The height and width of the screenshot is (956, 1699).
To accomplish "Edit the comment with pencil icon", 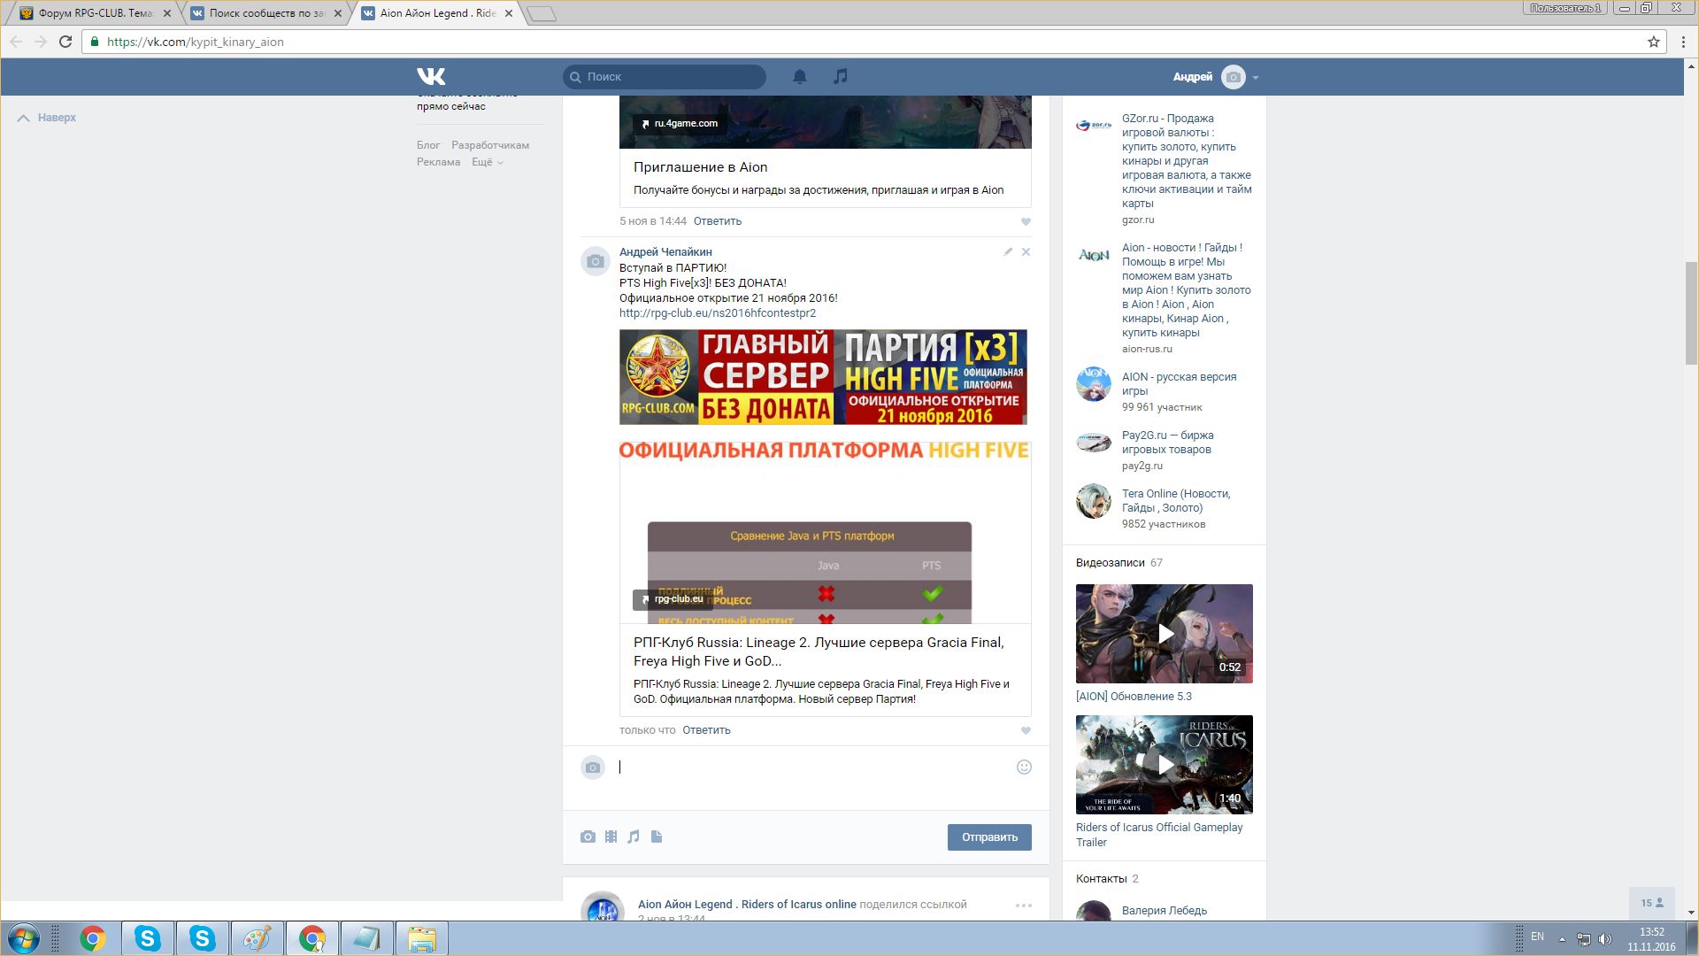I will 1008,252.
